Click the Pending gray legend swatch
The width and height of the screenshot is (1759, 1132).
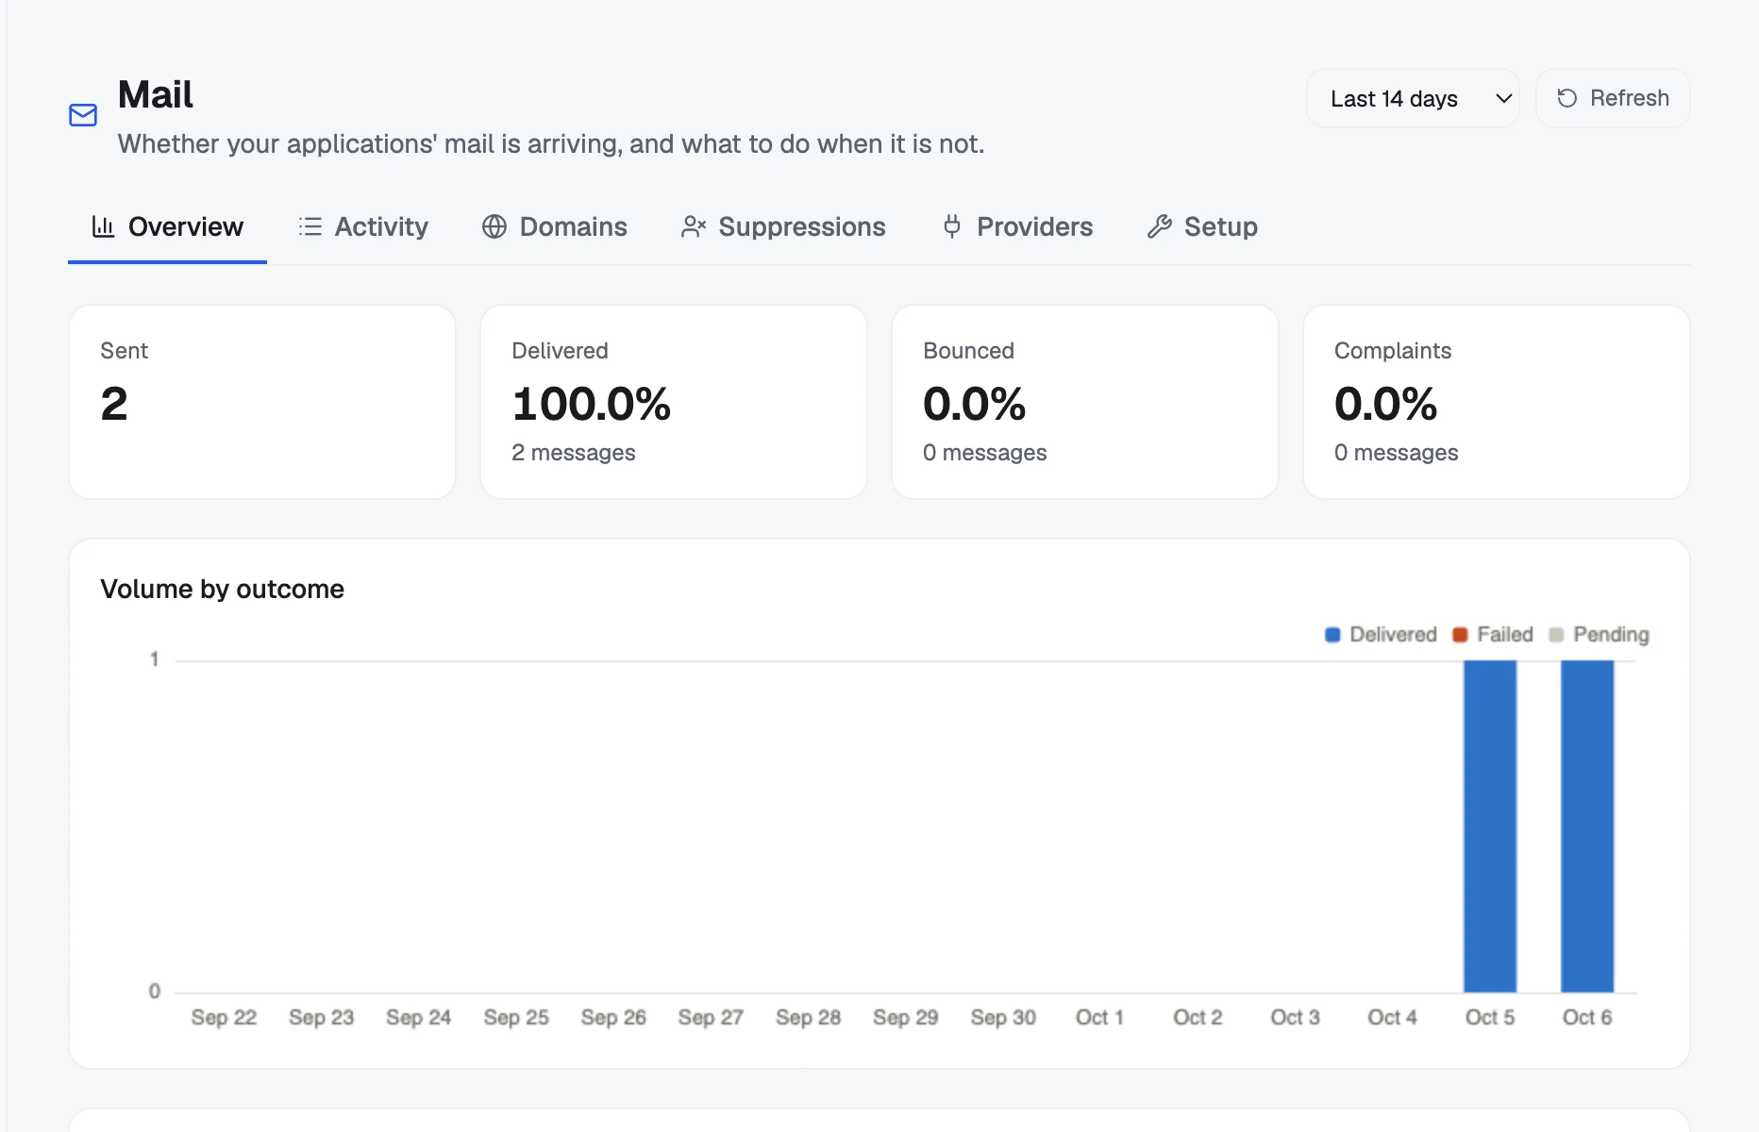click(1556, 635)
